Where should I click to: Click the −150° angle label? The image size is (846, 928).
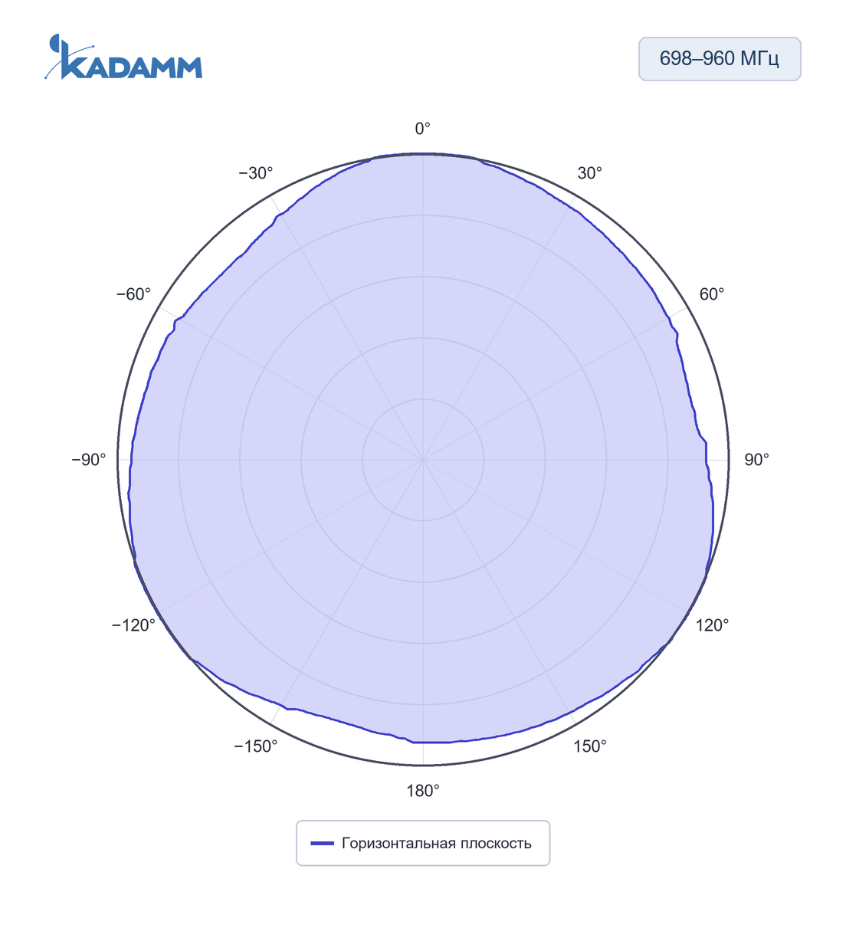[256, 746]
